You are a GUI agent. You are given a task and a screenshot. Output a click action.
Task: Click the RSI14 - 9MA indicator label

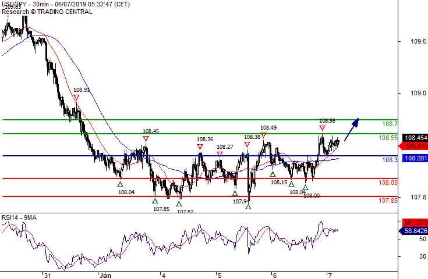tap(19, 217)
